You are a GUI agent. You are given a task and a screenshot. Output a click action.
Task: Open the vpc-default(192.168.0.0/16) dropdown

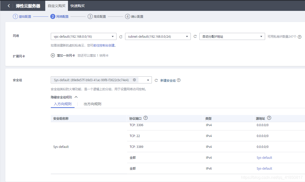84,36
